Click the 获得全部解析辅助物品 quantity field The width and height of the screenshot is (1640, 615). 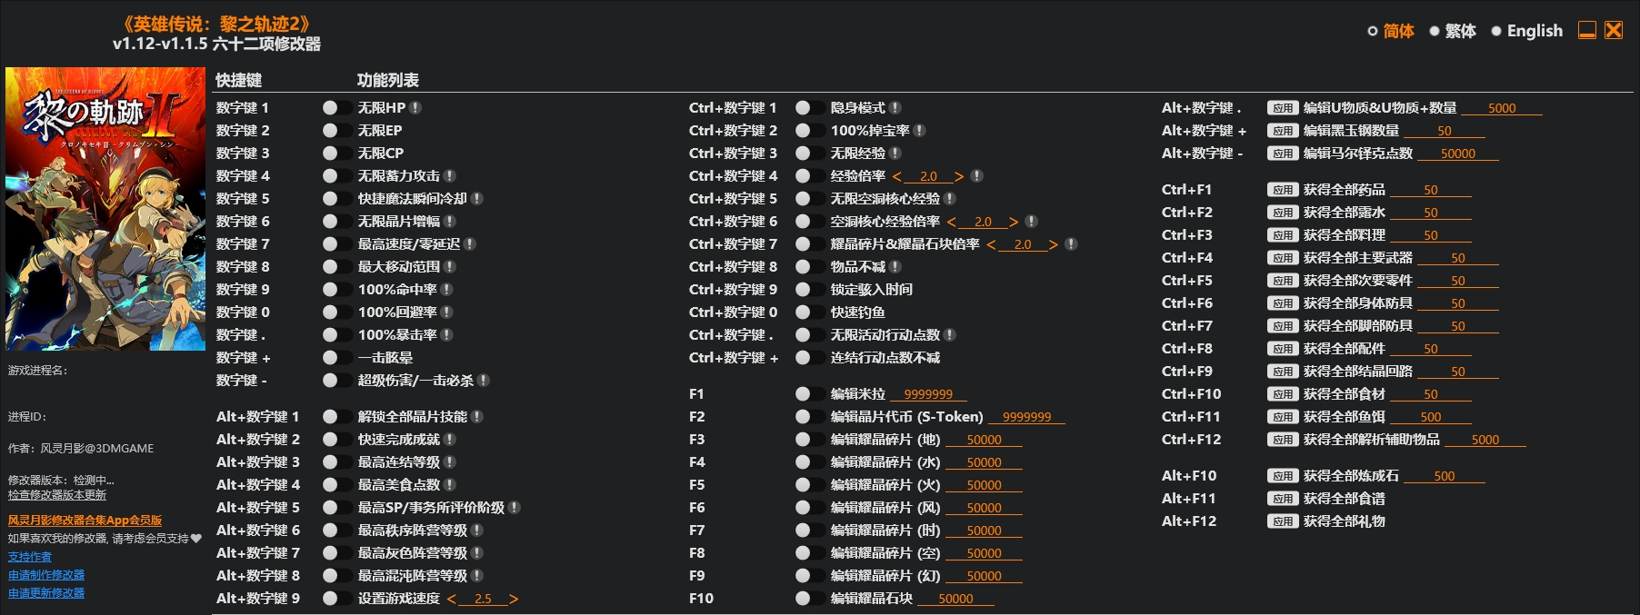coord(1485,440)
